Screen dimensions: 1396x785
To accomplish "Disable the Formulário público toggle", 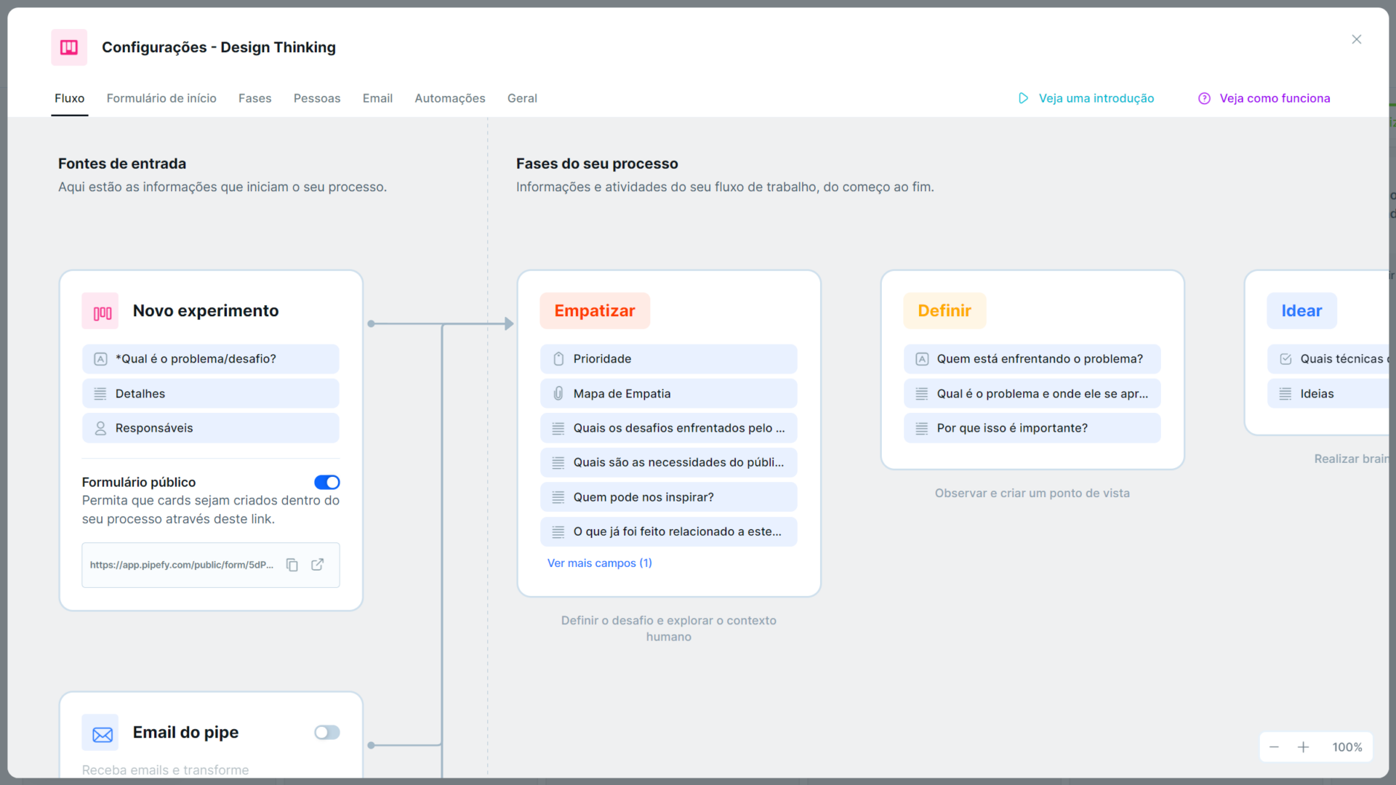I will pos(327,482).
